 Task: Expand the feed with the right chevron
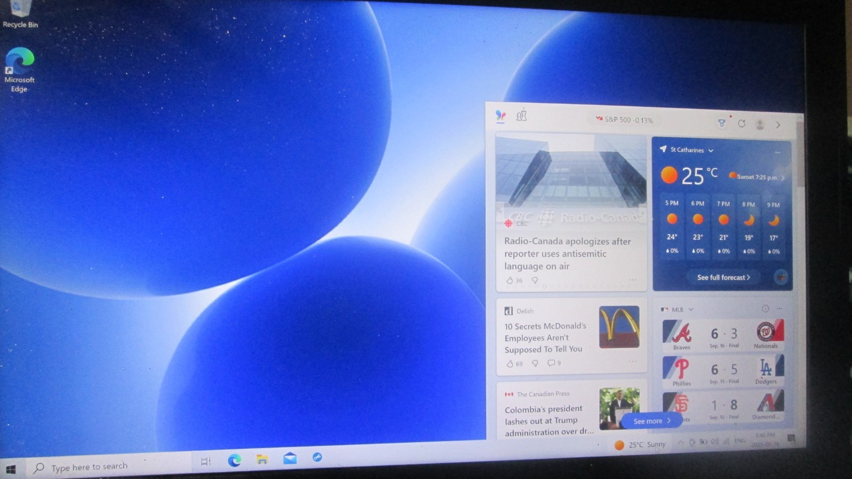pos(778,125)
